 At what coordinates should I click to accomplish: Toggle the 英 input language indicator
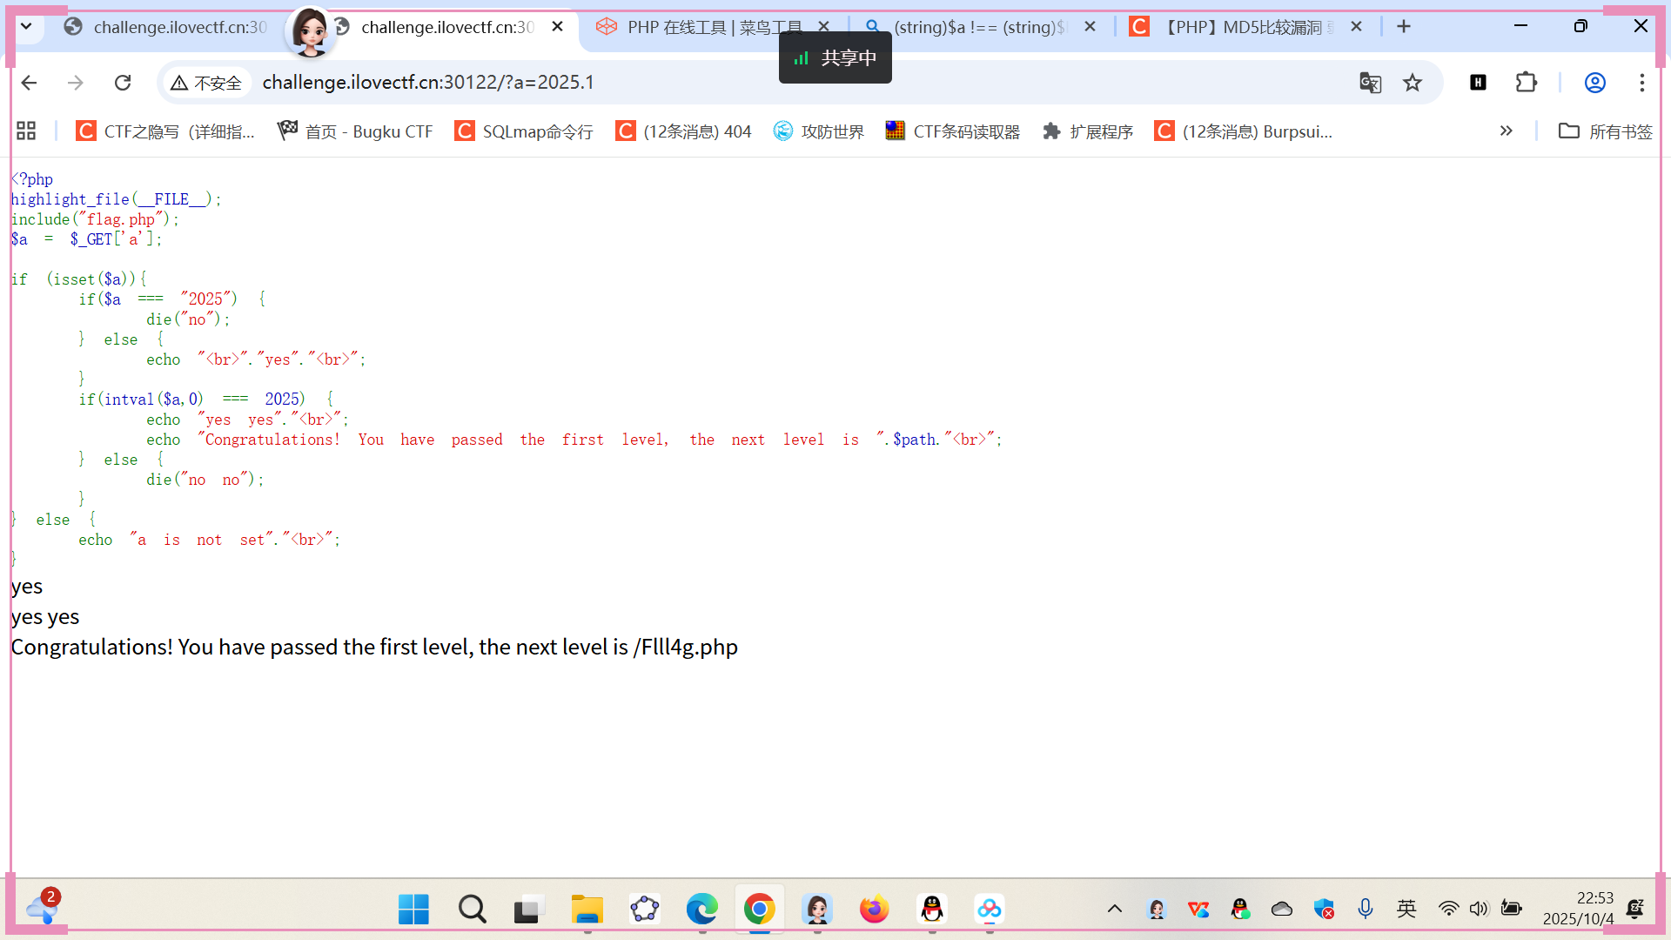pos(1406,909)
